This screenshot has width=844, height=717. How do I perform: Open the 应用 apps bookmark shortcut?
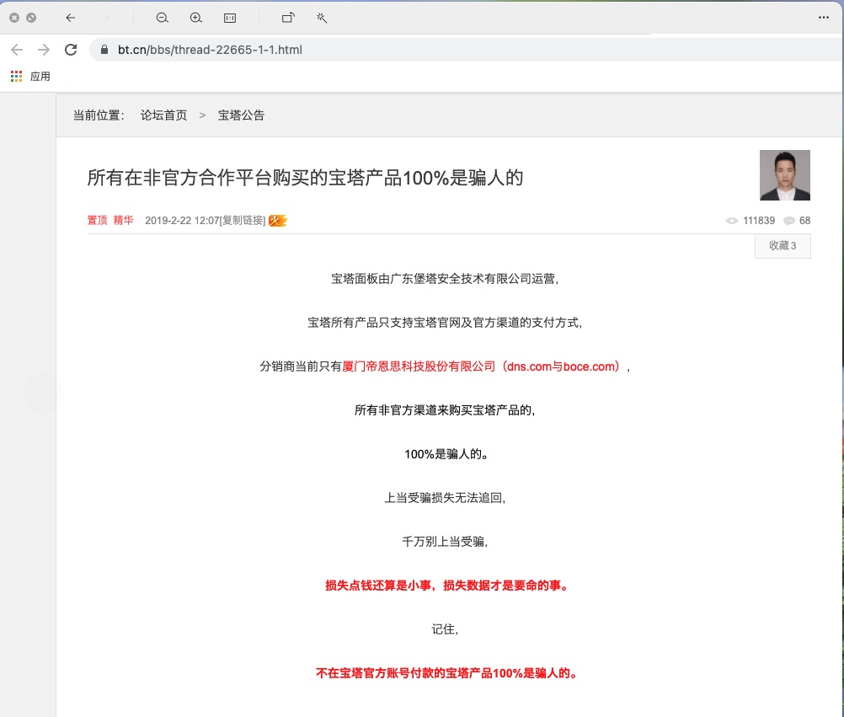pyautogui.click(x=31, y=77)
